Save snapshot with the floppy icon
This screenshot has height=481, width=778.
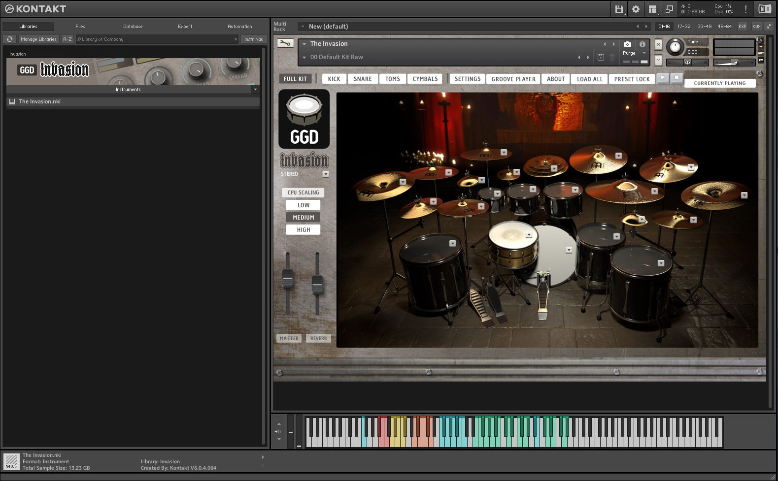[x=601, y=57]
